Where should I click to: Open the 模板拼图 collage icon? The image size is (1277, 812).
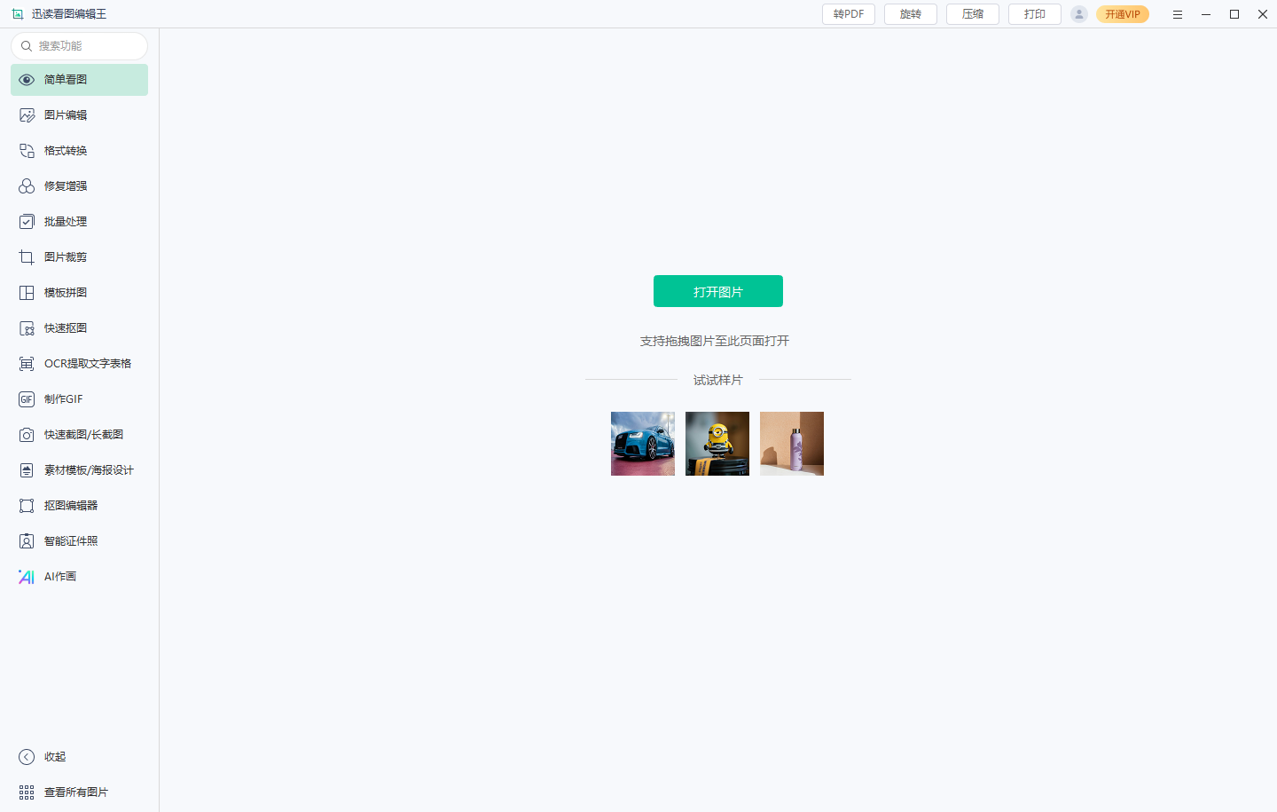(27, 293)
